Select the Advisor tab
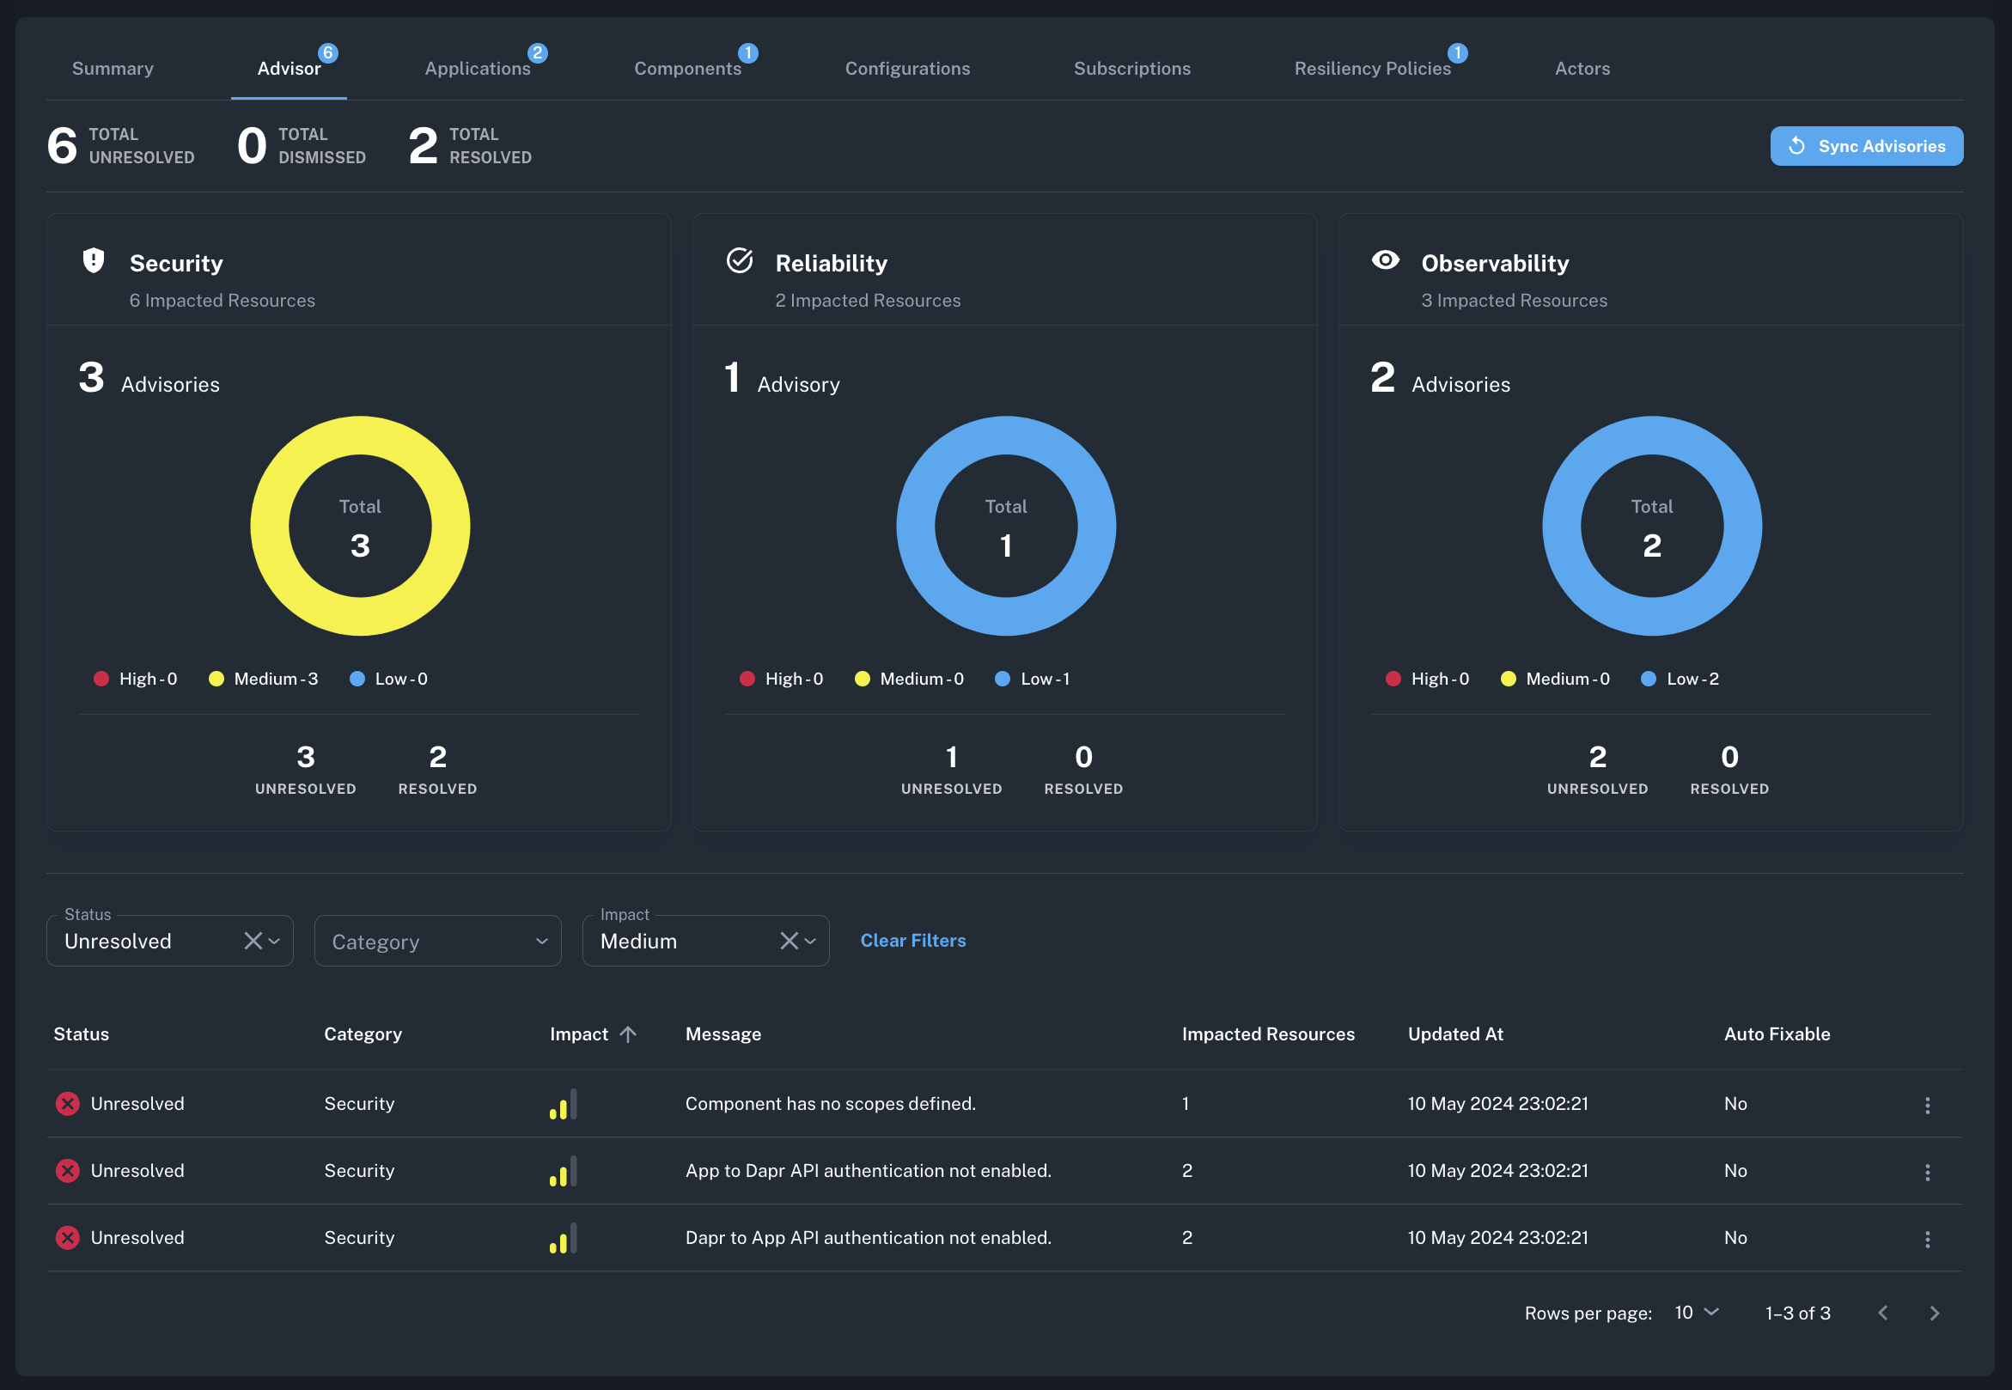 [x=289, y=68]
